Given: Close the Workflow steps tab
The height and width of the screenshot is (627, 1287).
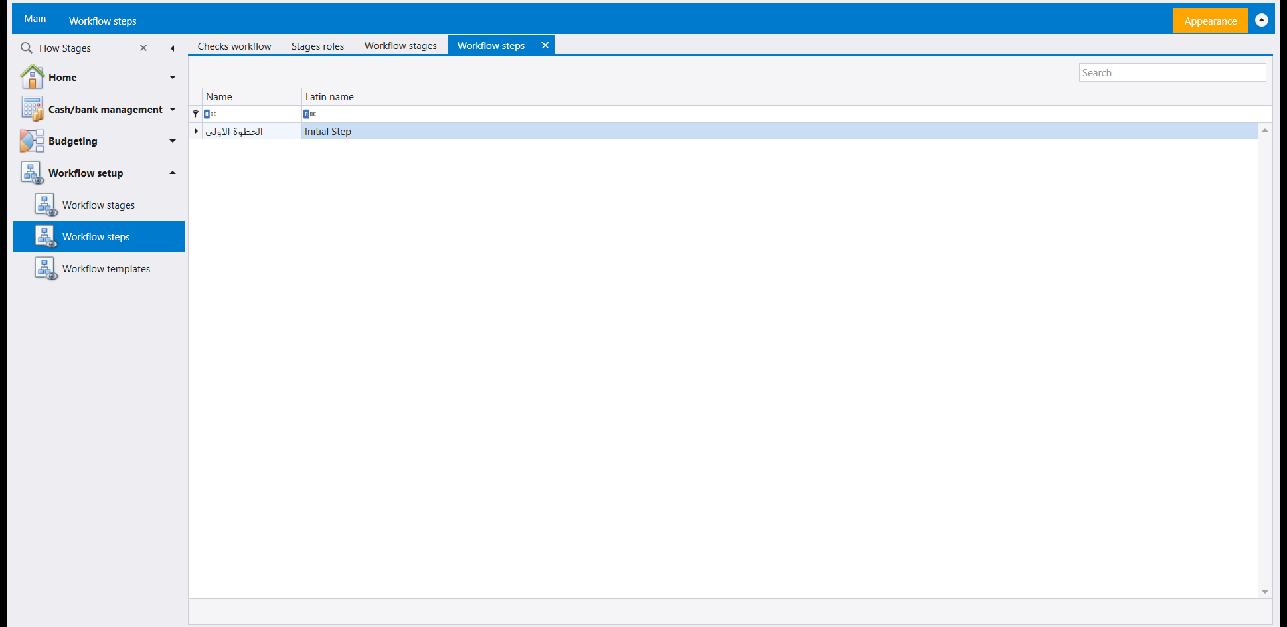Looking at the screenshot, I should [545, 45].
